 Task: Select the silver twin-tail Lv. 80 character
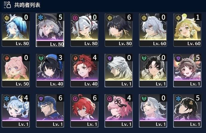[84, 30]
